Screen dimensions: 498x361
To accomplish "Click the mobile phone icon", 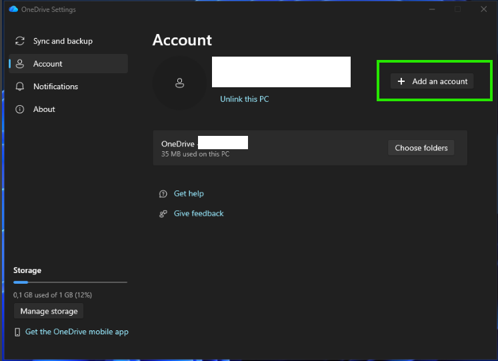I will point(17,332).
